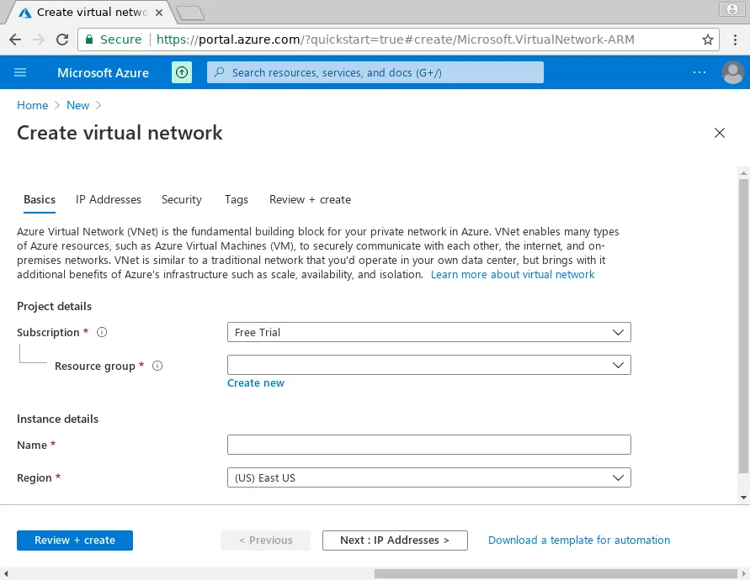
Task: Bookmark the page with star icon
Action: (x=707, y=40)
